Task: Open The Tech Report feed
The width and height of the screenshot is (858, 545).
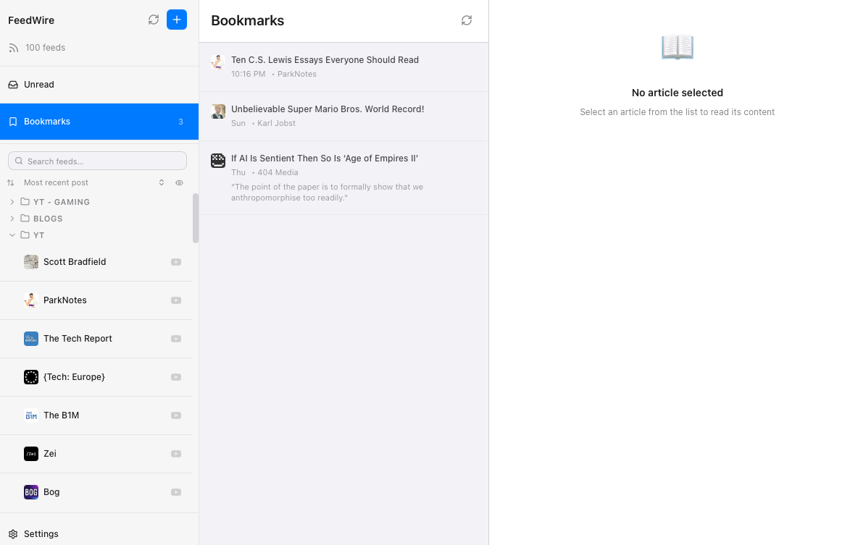Action: [96, 339]
